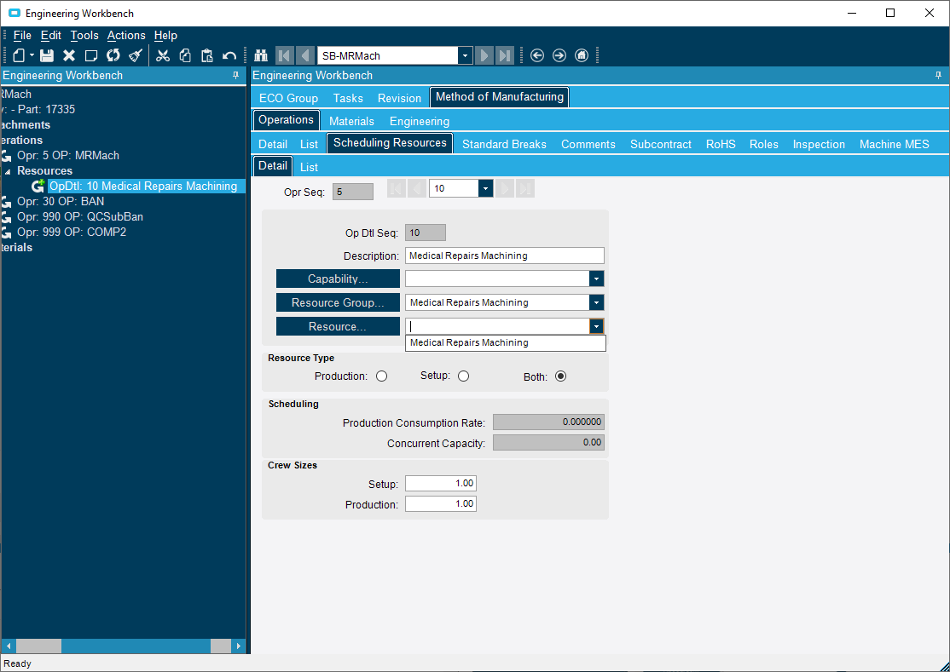Click the crew size Setup field
The height and width of the screenshot is (672, 950).
coord(440,484)
